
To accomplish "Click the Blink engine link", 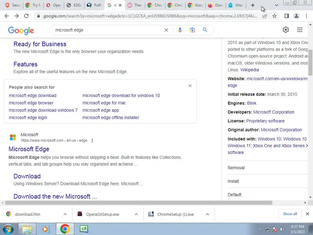I will 252,103.
